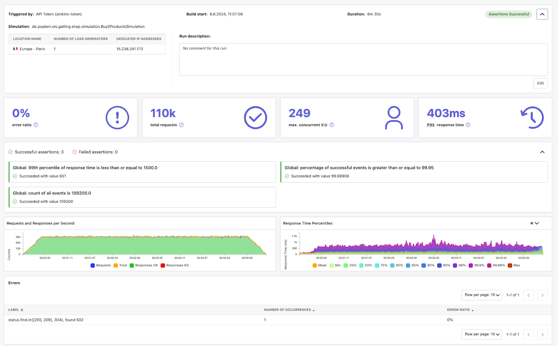
Task: Click the successful events percentage assertion card
Action: coord(414,172)
